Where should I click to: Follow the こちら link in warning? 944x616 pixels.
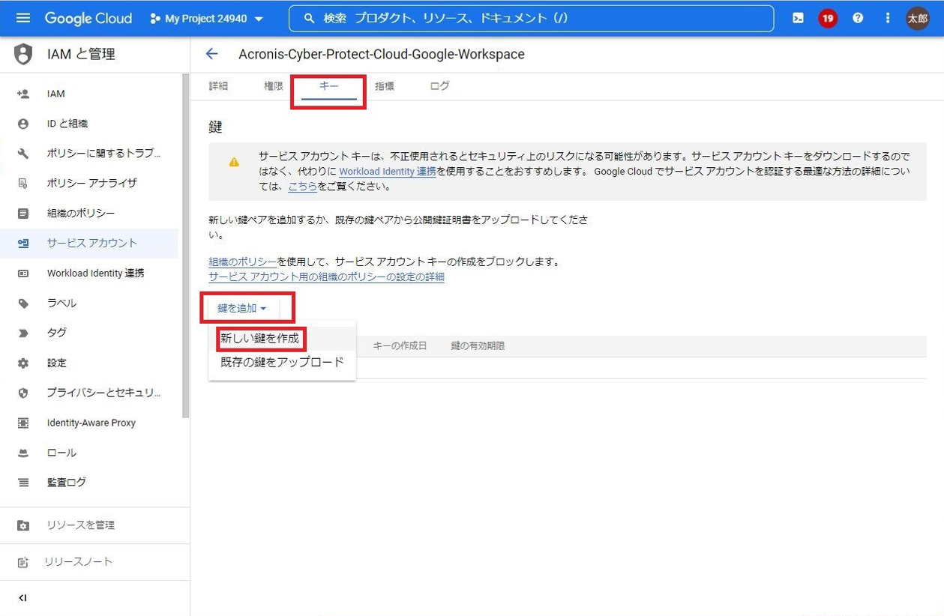coord(302,187)
